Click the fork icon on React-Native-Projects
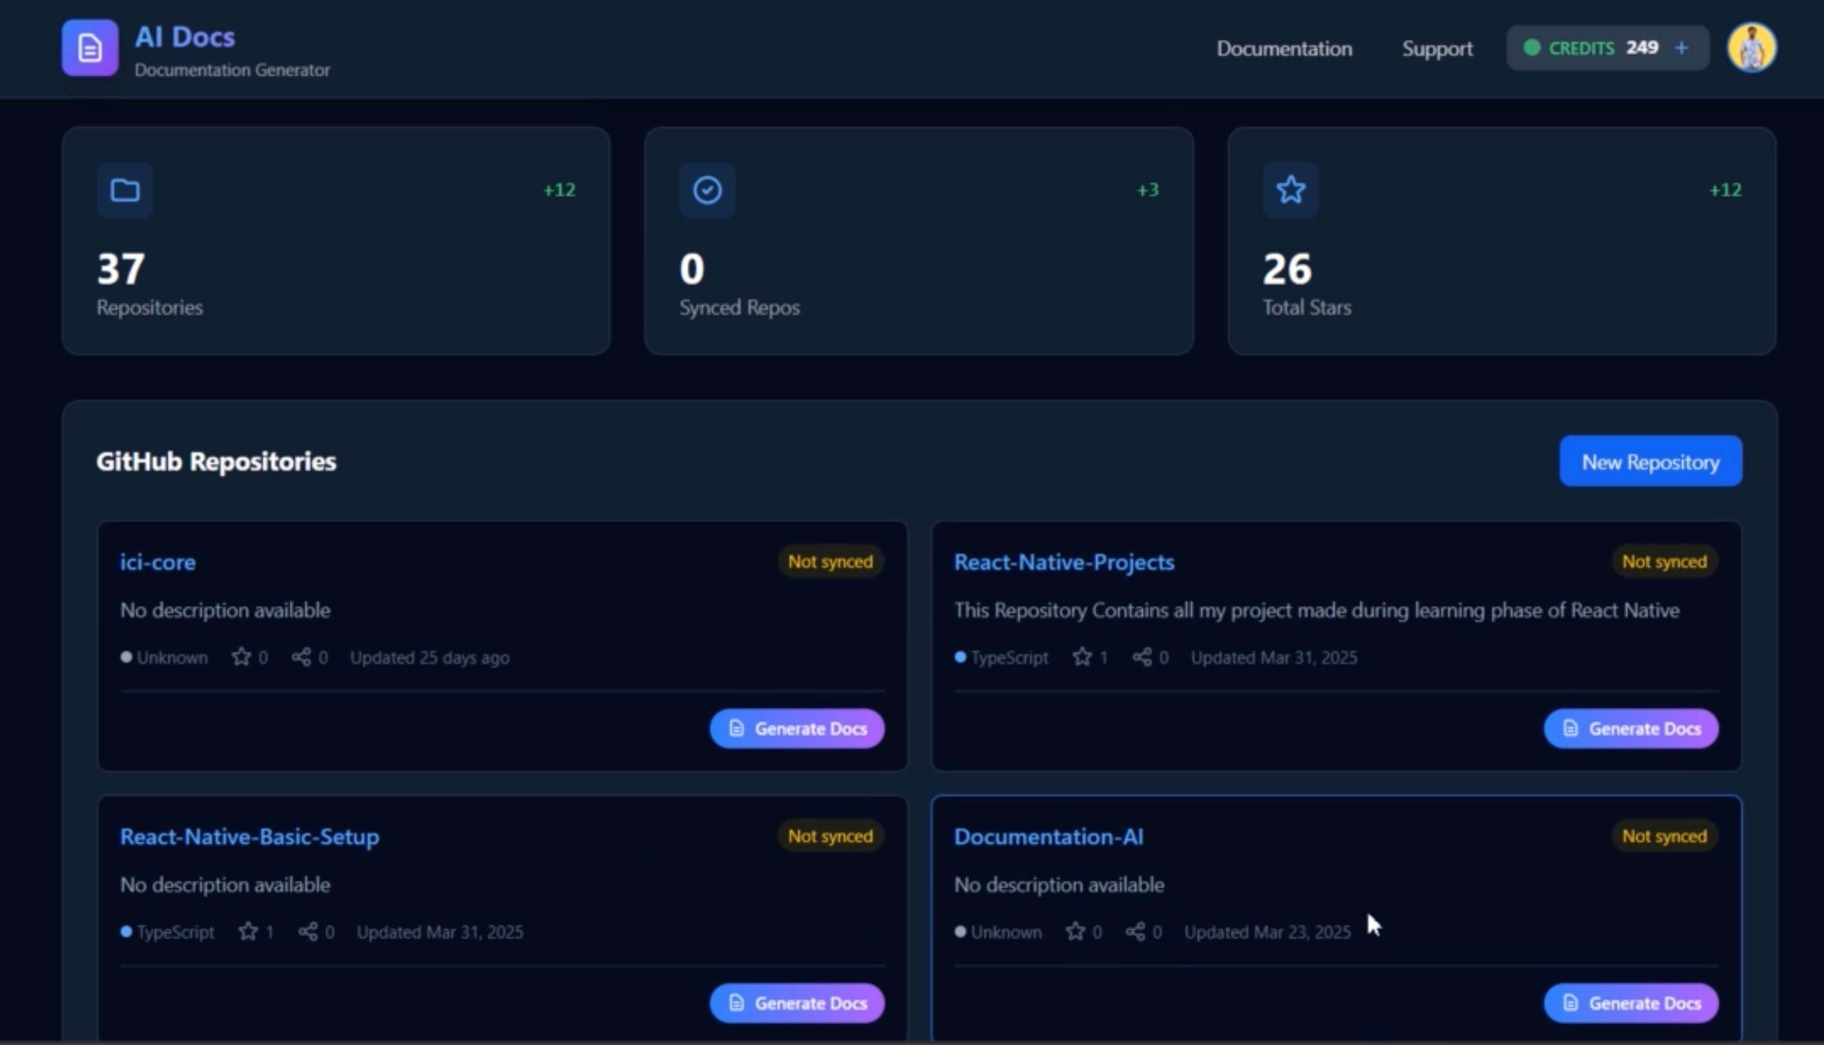The width and height of the screenshot is (1824, 1045). pos(1142,657)
